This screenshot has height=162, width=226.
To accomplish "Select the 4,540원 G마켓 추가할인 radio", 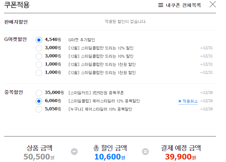I will (x=39, y=40).
